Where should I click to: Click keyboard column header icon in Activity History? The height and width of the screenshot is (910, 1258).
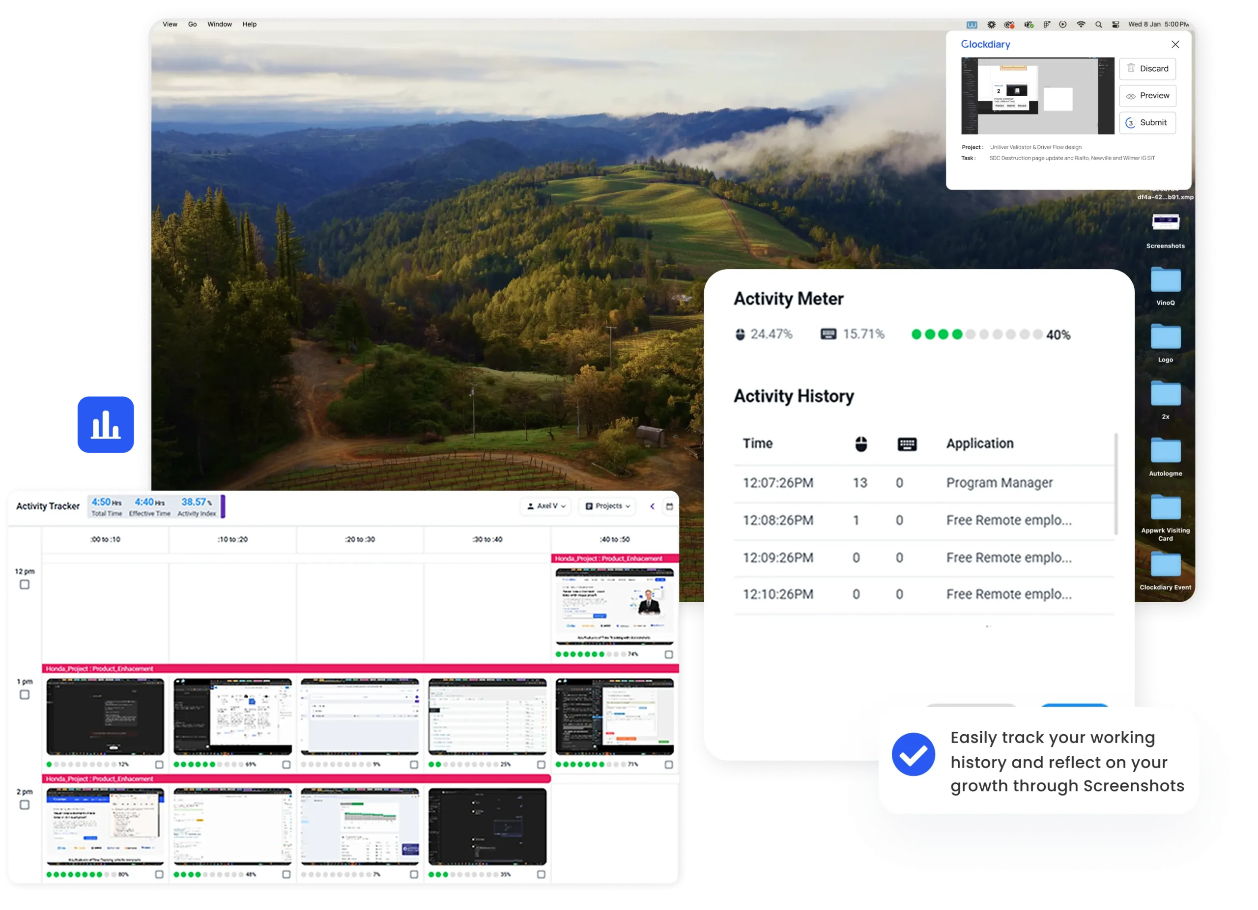(x=906, y=444)
